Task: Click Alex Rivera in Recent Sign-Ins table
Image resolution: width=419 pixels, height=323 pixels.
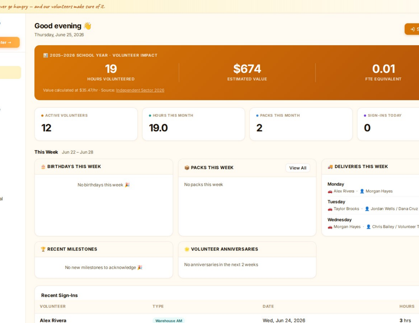Action: pos(53,320)
